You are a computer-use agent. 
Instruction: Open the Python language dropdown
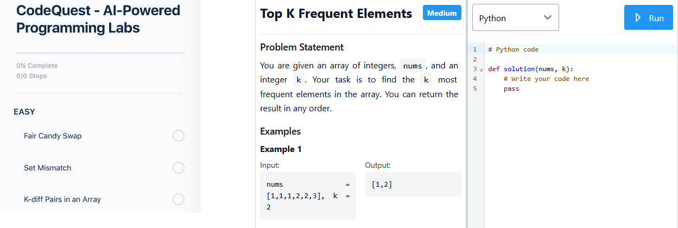tap(515, 18)
